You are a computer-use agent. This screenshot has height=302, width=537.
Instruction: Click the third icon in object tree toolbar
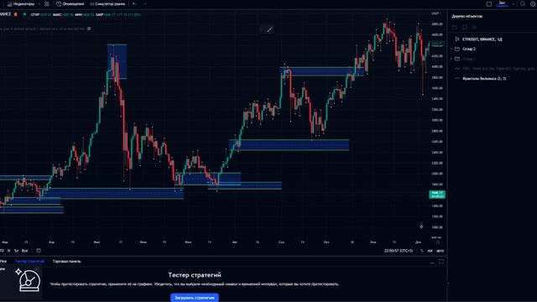click(x=474, y=27)
